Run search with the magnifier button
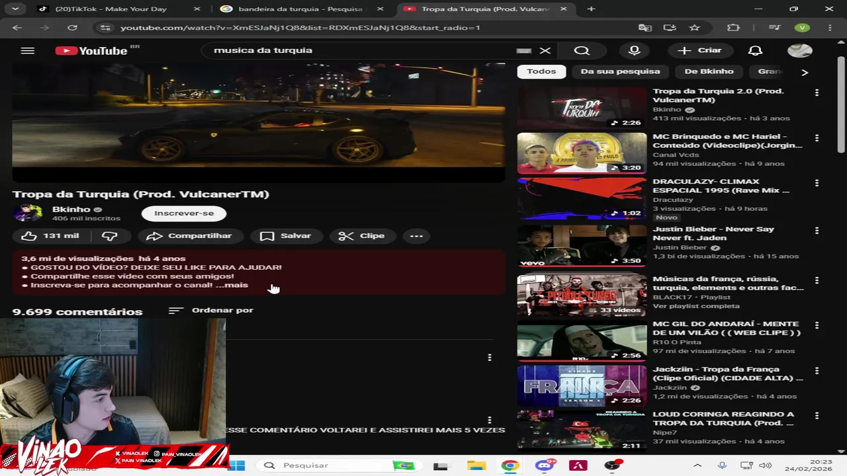847x476 pixels. pyautogui.click(x=582, y=50)
